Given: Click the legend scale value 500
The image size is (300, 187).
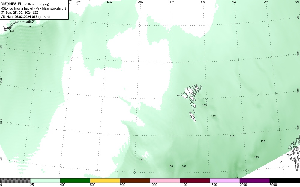Looking at the screenshot, I should click(93, 185).
